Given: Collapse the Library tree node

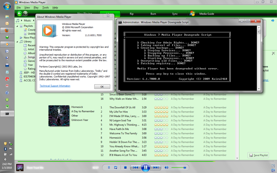Looking at the screenshot, I should (17, 42).
